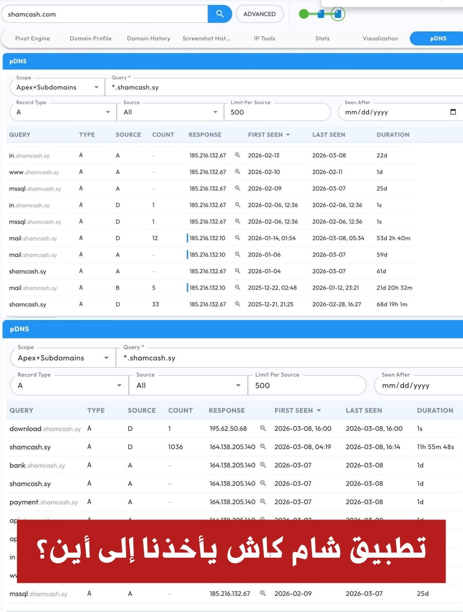Click the pipeline toggle icon next to ADVANCED
Screen dimensions: 463x612
[322, 14]
